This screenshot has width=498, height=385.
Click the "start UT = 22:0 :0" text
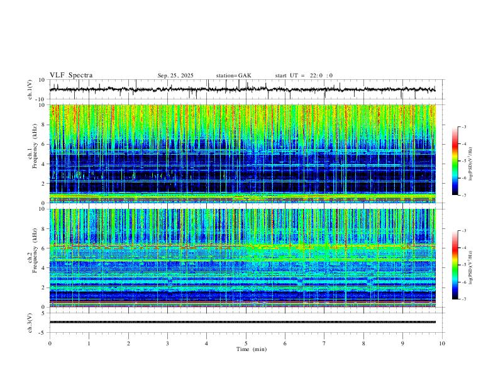[304, 75]
